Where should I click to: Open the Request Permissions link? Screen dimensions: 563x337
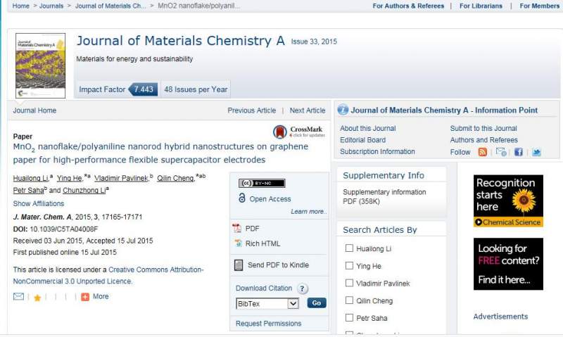[x=268, y=324]
